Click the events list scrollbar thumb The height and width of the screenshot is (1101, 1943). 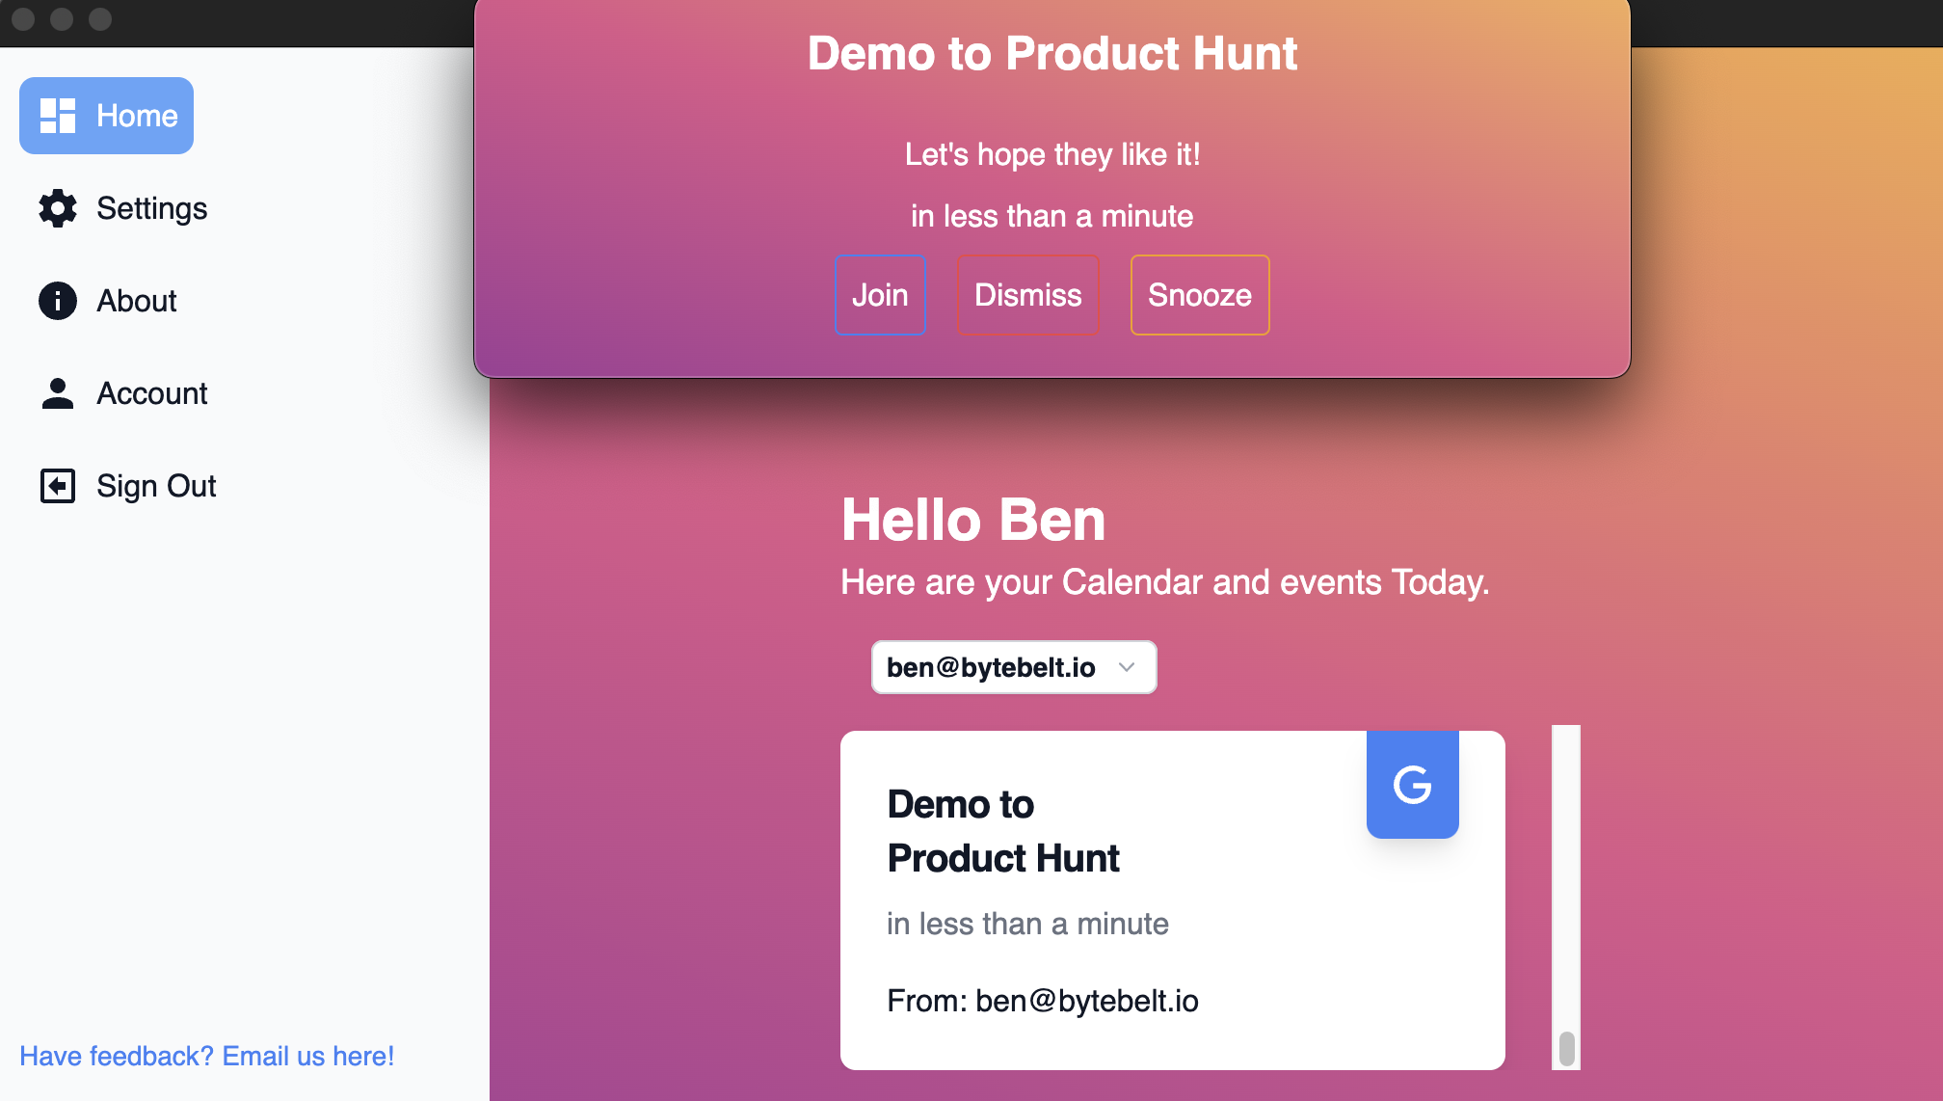[x=1567, y=1049]
